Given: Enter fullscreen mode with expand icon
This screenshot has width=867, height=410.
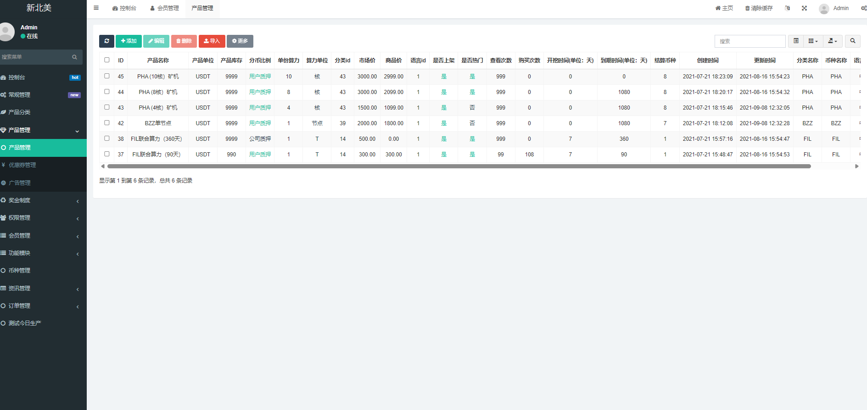Looking at the screenshot, I should (804, 8).
